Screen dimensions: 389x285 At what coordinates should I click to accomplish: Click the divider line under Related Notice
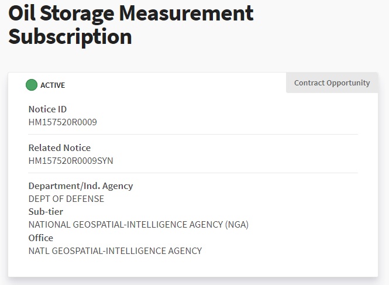193,173
